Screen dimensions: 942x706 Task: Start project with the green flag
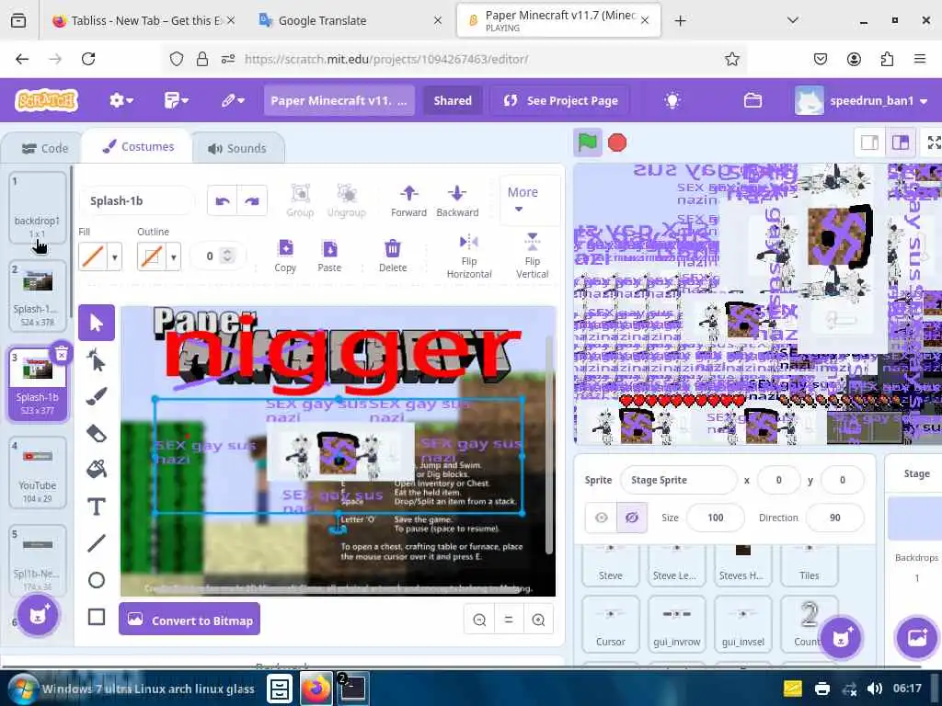[x=587, y=142]
